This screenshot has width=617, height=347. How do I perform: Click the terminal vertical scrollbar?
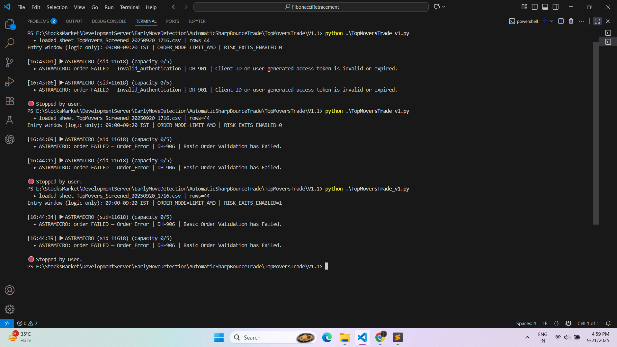click(596, 129)
